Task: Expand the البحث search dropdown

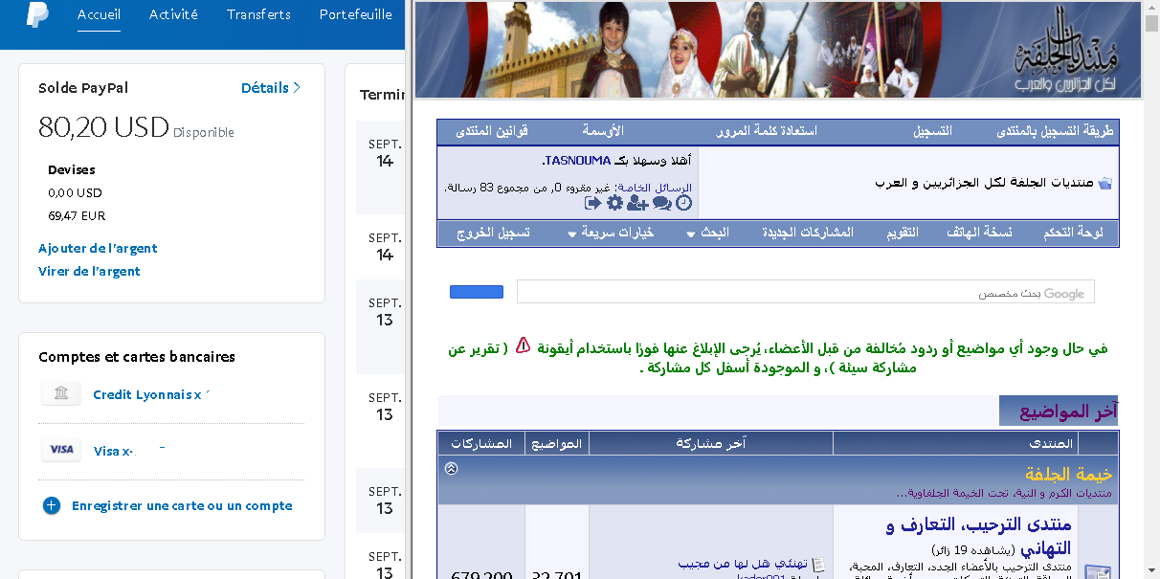Action: tap(708, 233)
